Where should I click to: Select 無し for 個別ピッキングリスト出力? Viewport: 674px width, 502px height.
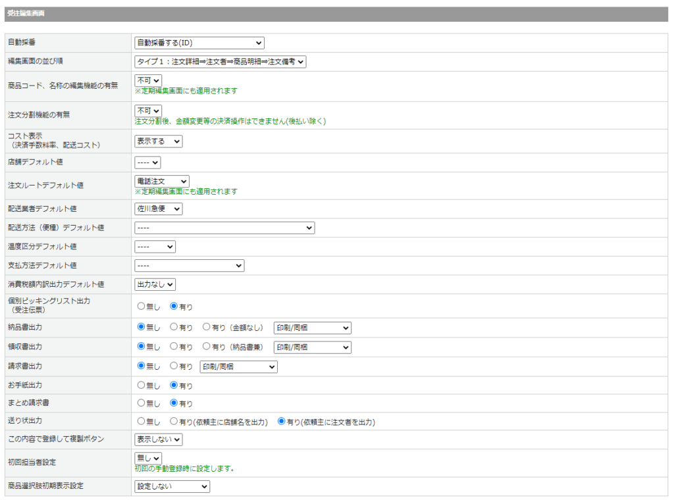point(141,307)
